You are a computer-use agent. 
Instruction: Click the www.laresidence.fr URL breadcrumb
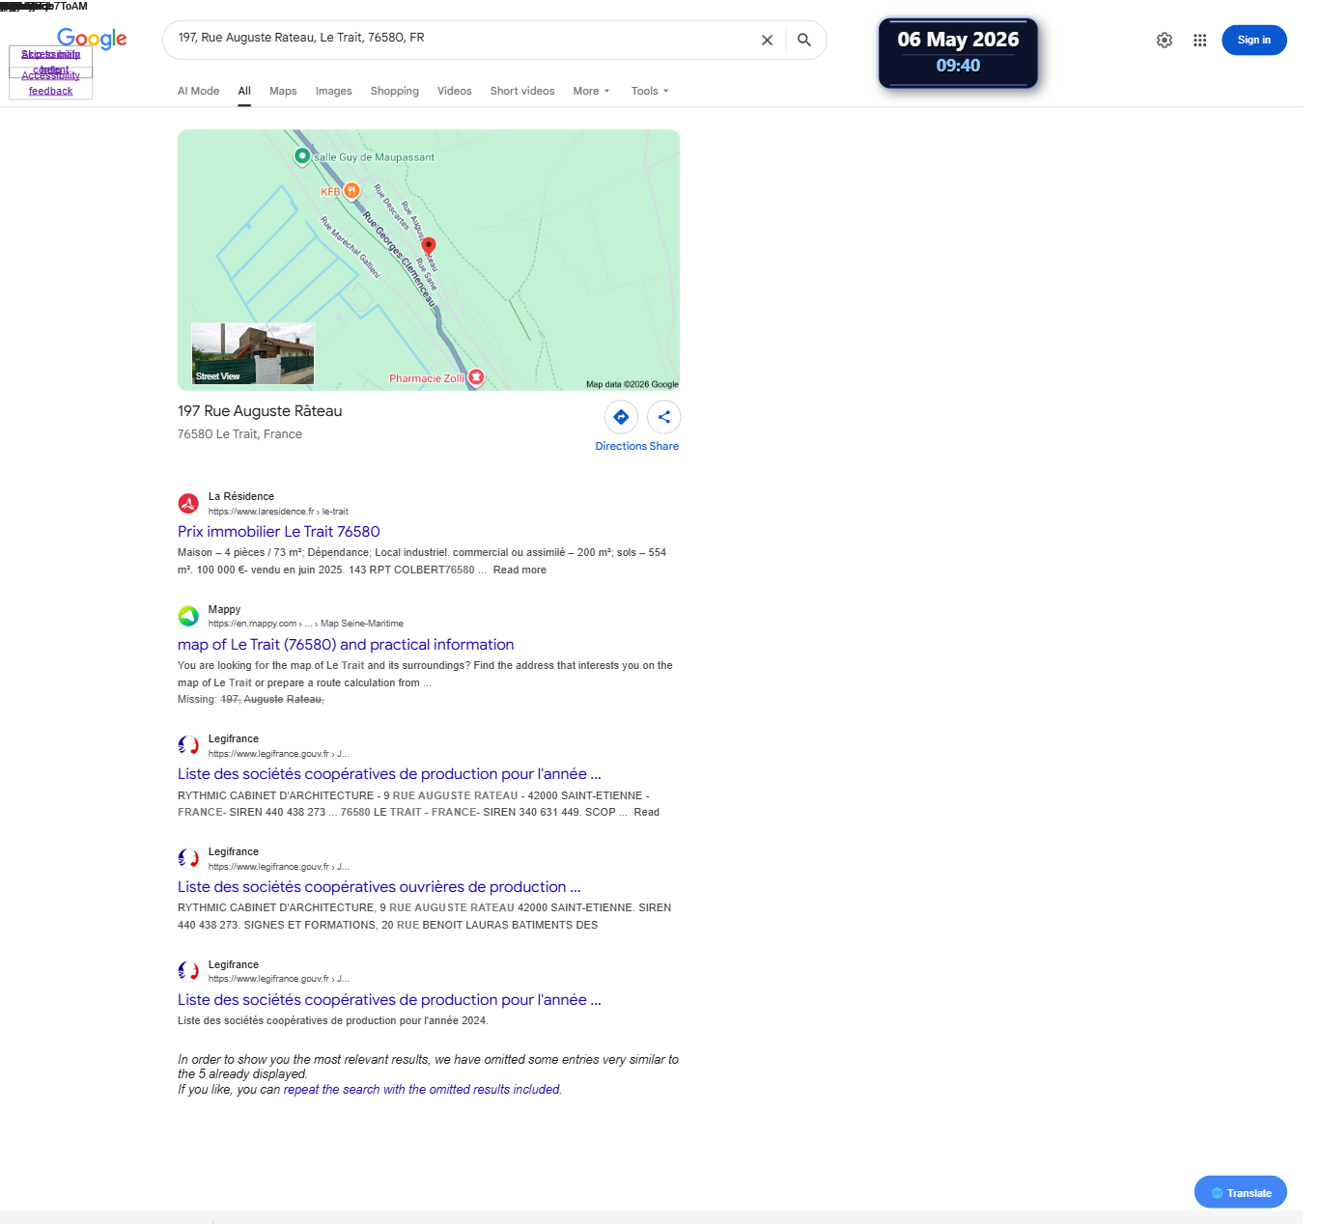pyautogui.click(x=278, y=512)
